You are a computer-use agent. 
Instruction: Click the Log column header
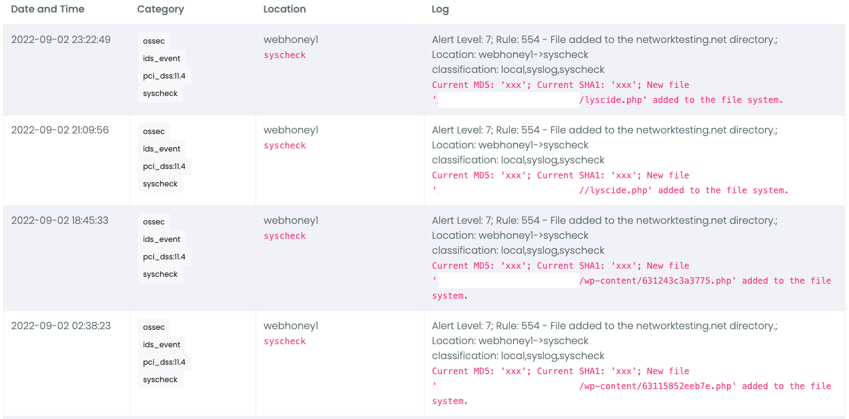[x=440, y=9]
